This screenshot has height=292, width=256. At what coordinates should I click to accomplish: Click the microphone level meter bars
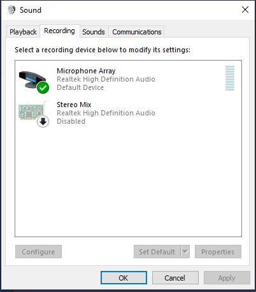[x=230, y=78]
